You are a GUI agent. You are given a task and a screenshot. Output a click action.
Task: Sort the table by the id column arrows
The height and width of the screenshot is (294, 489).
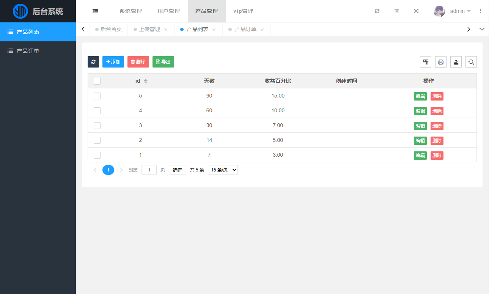click(x=146, y=81)
